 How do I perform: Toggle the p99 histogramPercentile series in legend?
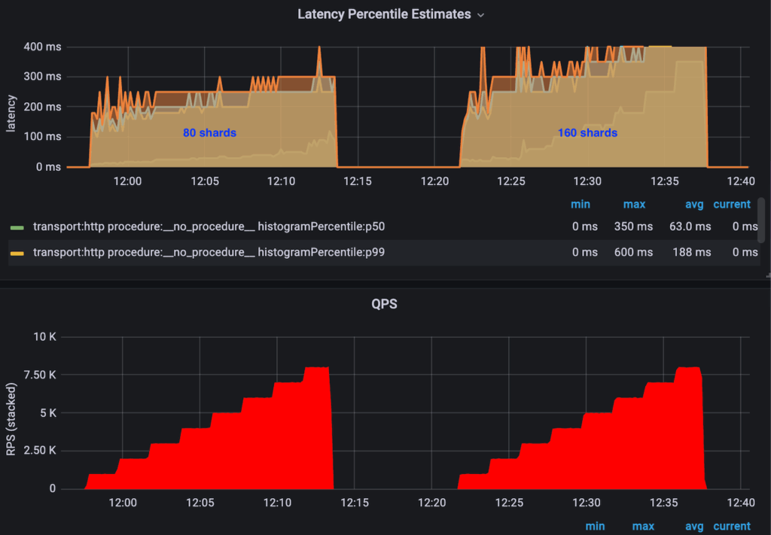209,253
